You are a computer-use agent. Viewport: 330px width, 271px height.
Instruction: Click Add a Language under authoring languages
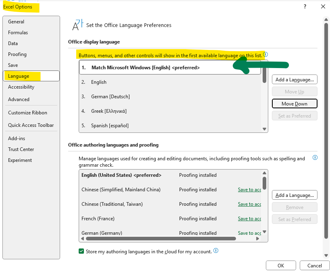294,195
